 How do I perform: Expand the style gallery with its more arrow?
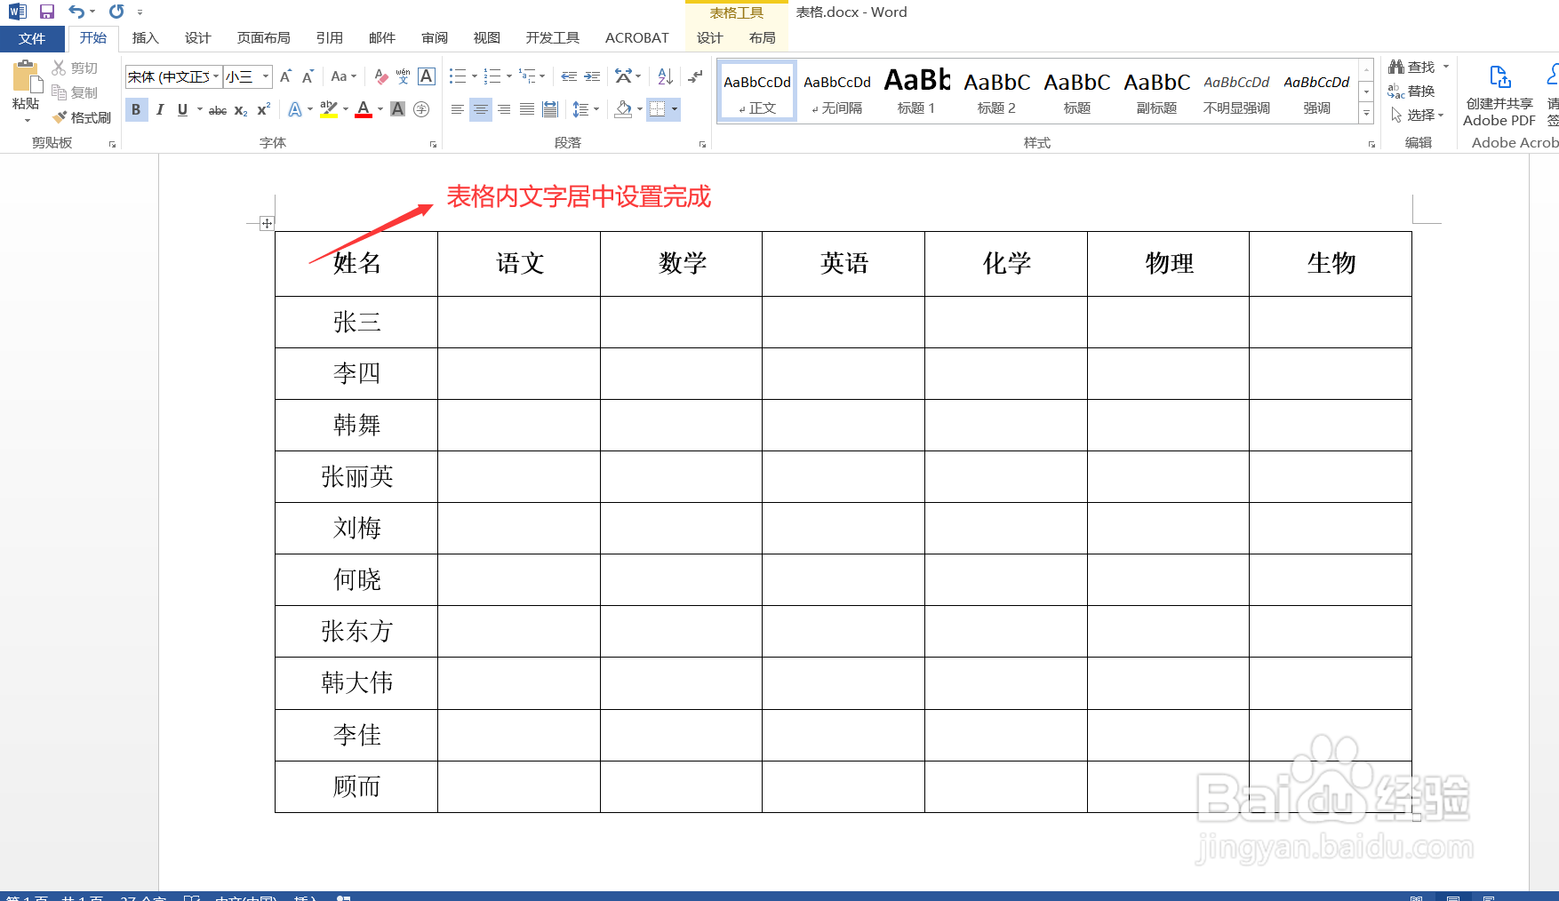pyautogui.click(x=1366, y=114)
